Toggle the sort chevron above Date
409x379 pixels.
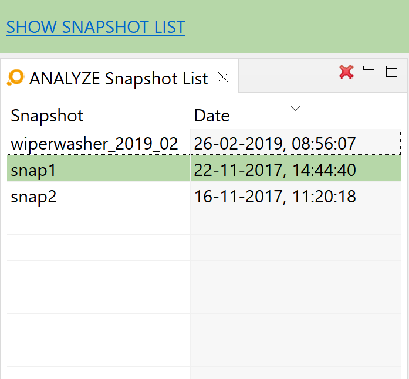[x=295, y=109]
